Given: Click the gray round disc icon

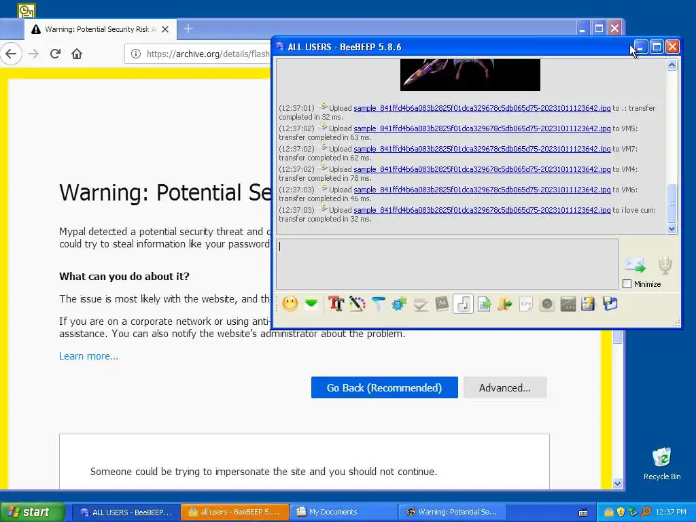Looking at the screenshot, I should coord(547,304).
